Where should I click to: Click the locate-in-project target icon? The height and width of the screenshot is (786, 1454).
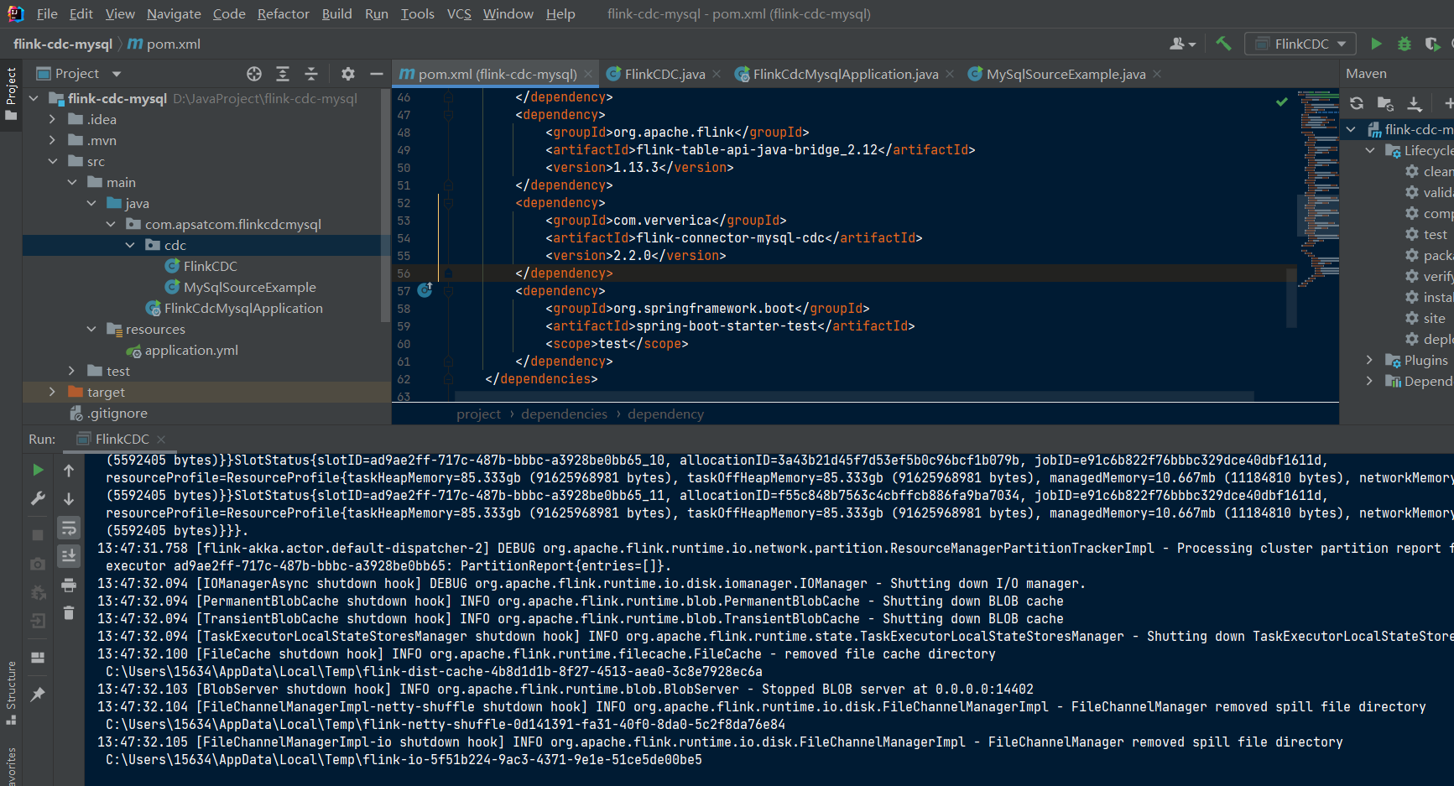(x=254, y=74)
